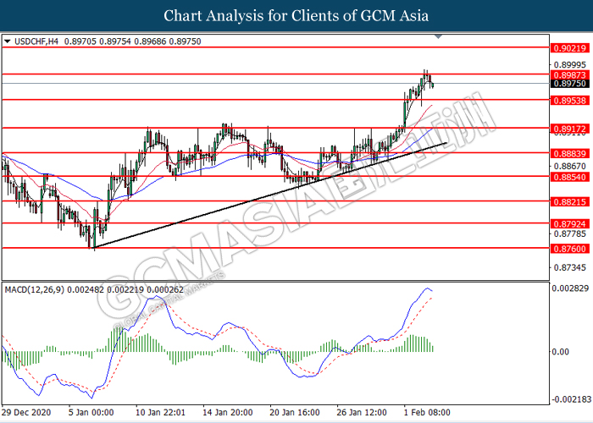The width and height of the screenshot is (593, 423).
Task: Click the 0.89873 red price tag
Action: coord(568,74)
